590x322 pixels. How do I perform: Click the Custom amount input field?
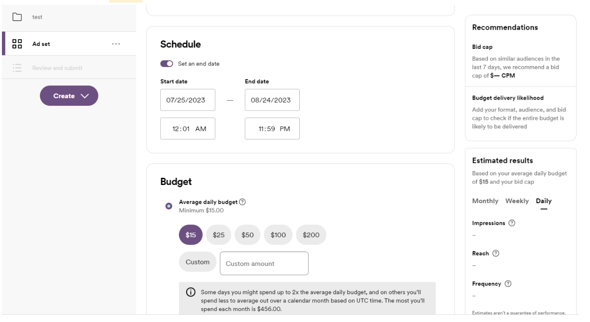tap(264, 264)
